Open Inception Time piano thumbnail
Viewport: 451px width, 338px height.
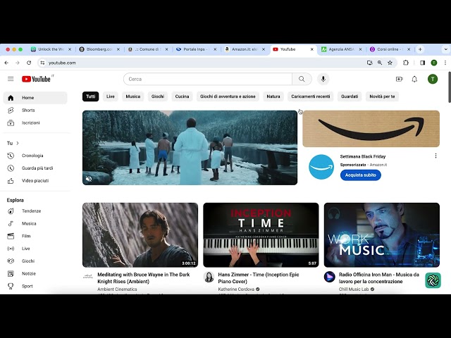pyautogui.click(x=261, y=235)
